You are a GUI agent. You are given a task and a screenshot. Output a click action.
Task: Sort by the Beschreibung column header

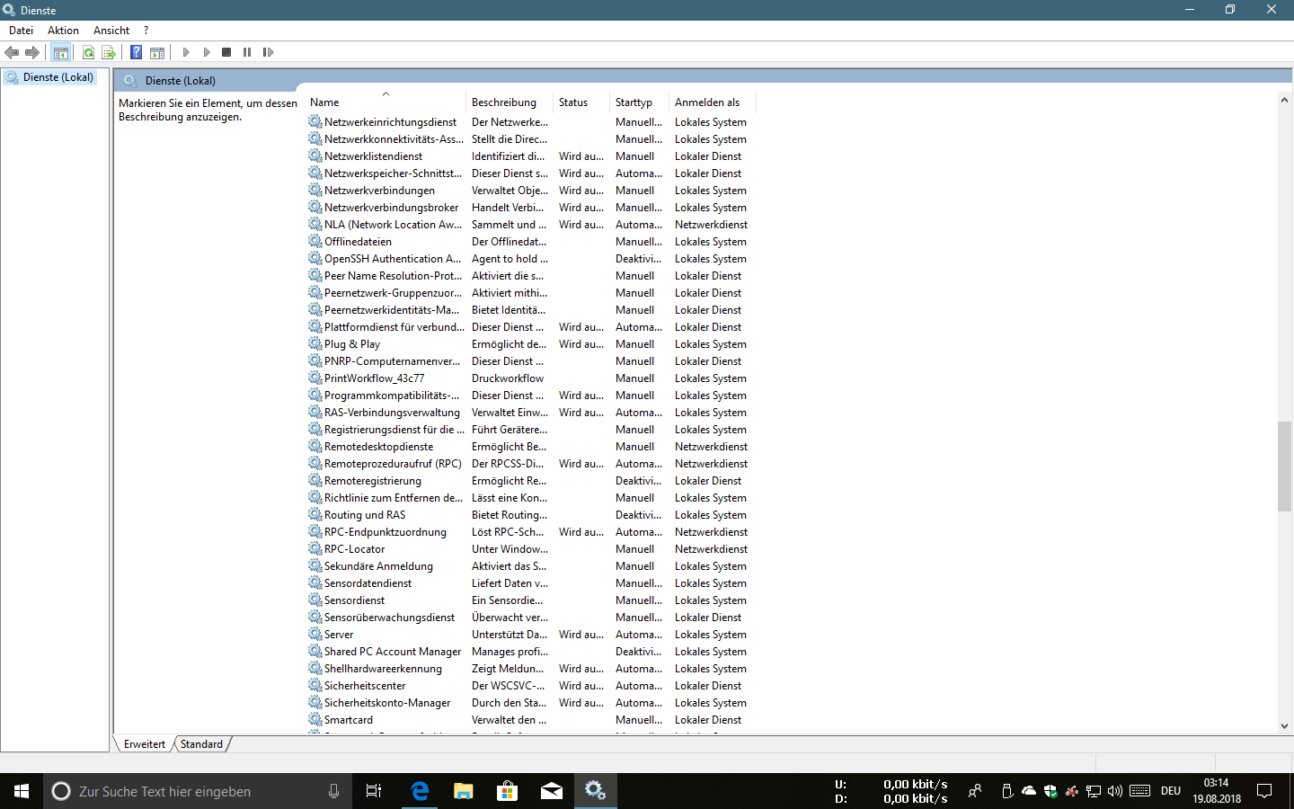point(510,102)
